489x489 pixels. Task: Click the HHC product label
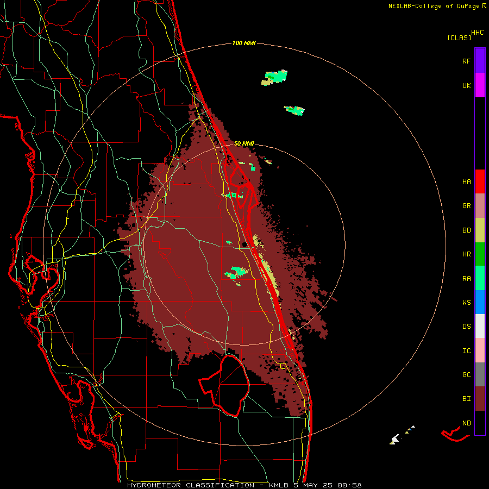coord(477,33)
